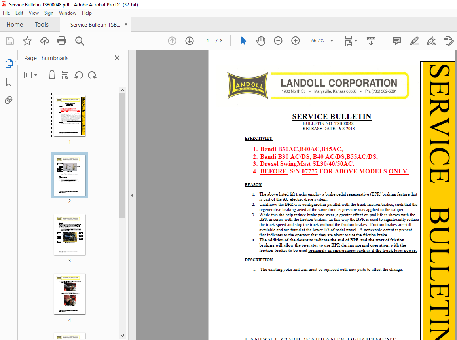
Task: Delete selected page with trash icon
Action: [x=52, y=75]
